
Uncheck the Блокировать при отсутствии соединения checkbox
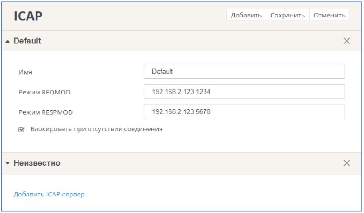(x=21, y=129)
